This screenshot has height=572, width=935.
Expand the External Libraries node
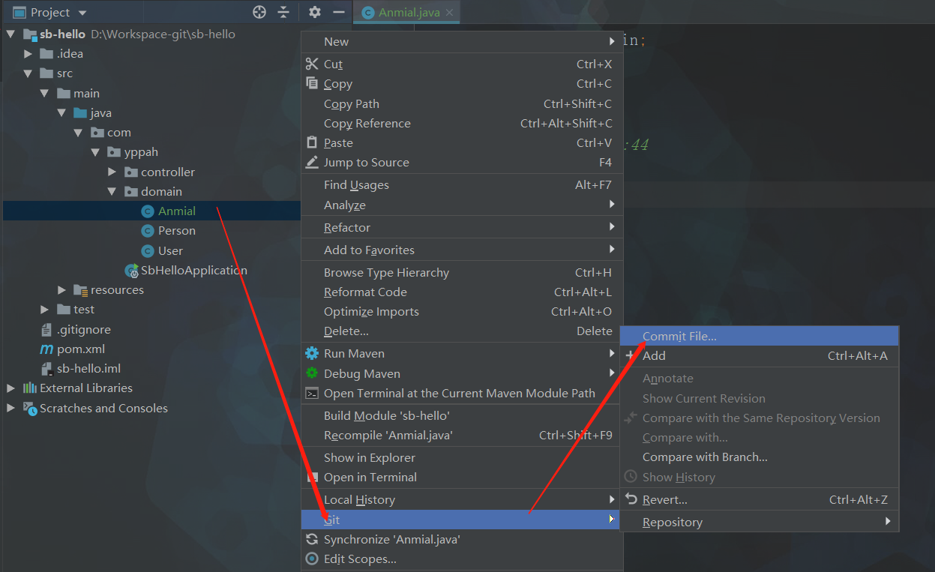click(10, 388)
